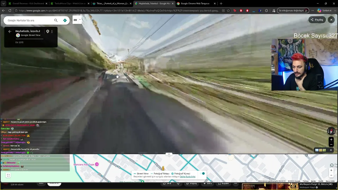Viewport: 338px width, 190px height.
Task: Click the Sorun bildir link
Action: [330, 181]
